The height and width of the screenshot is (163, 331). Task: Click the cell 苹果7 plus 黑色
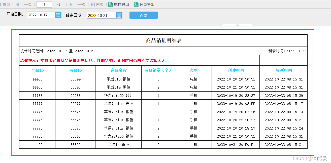pos(119,104)
